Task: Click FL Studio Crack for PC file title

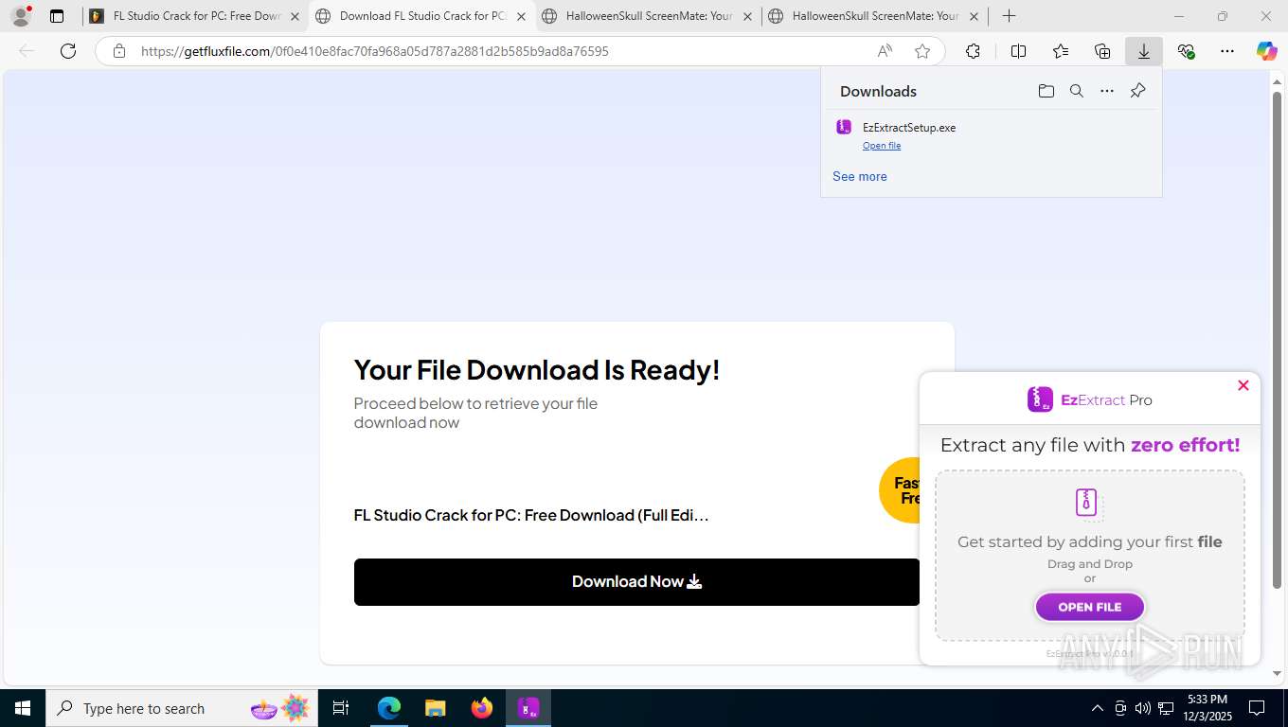Action: point(531,515)
